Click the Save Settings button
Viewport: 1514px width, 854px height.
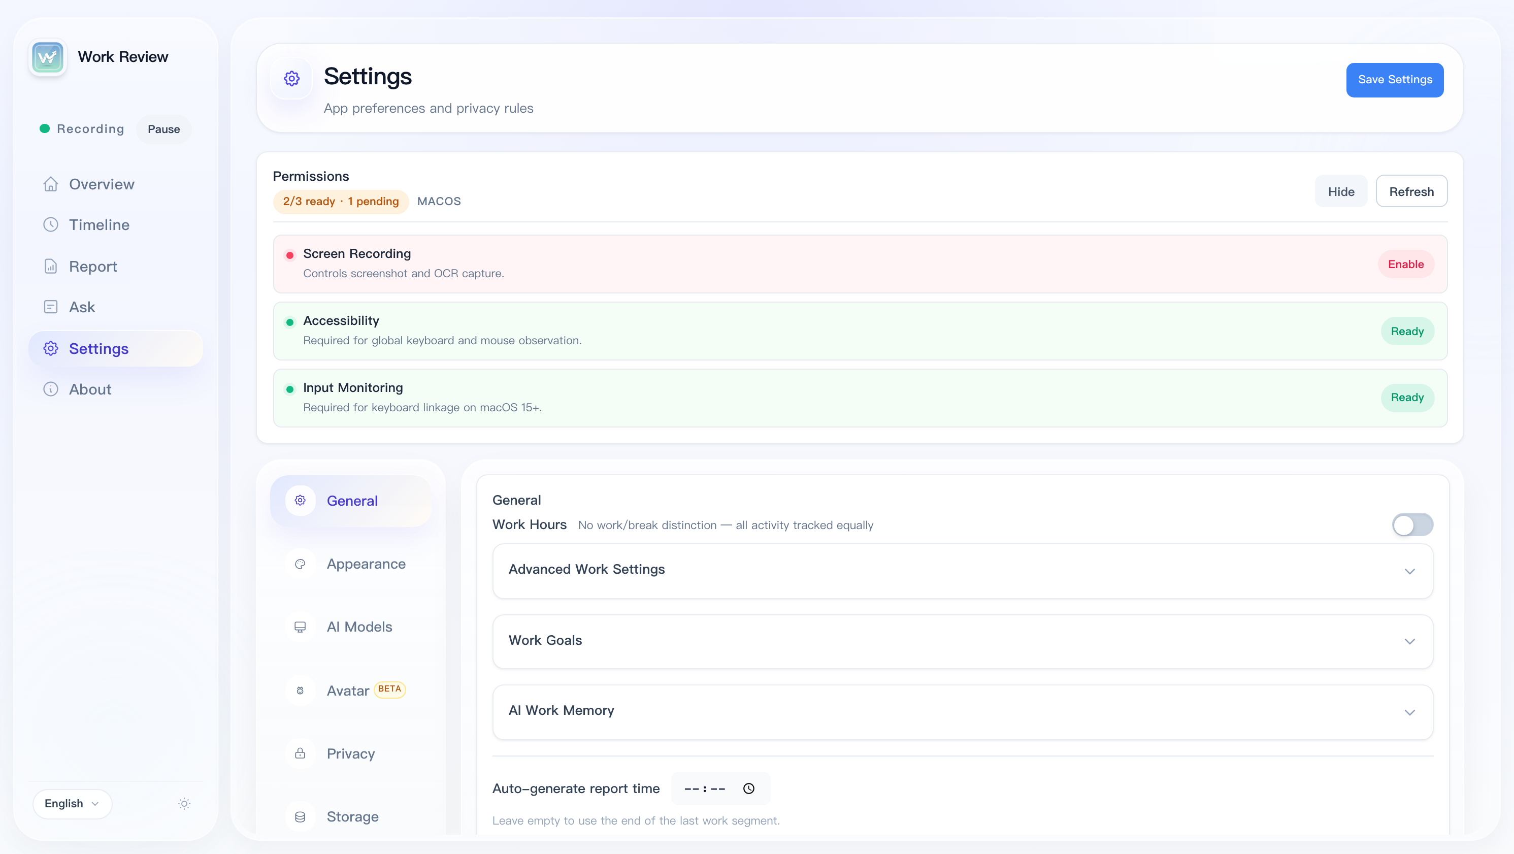pyautogui.click(x=1395, y=80)
